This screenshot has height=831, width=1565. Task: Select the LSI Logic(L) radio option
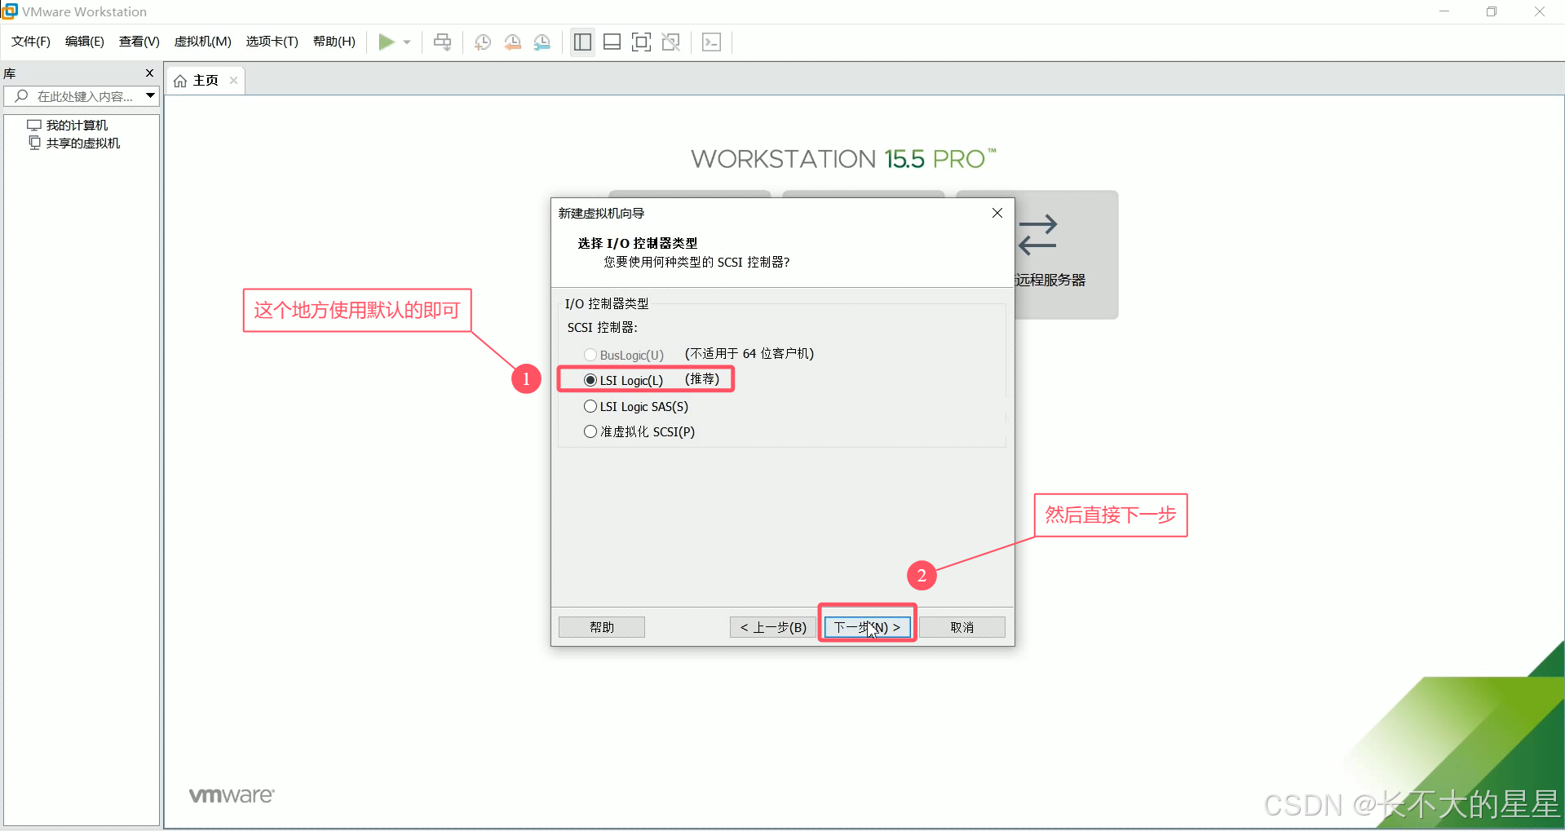coord(590,380)
